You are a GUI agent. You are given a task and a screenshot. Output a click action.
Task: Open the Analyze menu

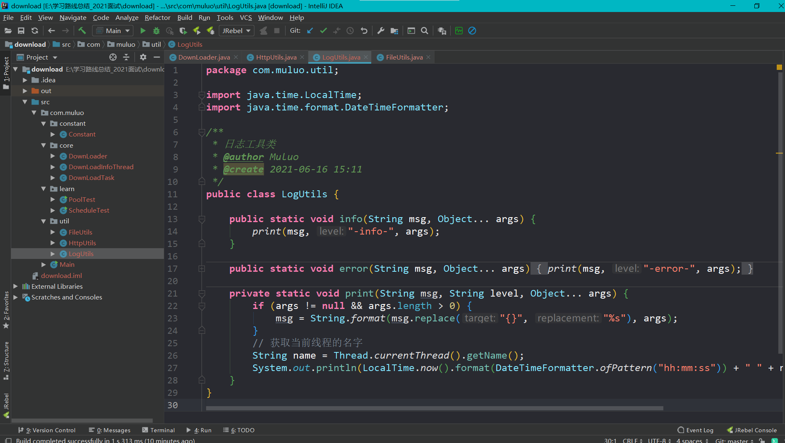coord(127,17)
